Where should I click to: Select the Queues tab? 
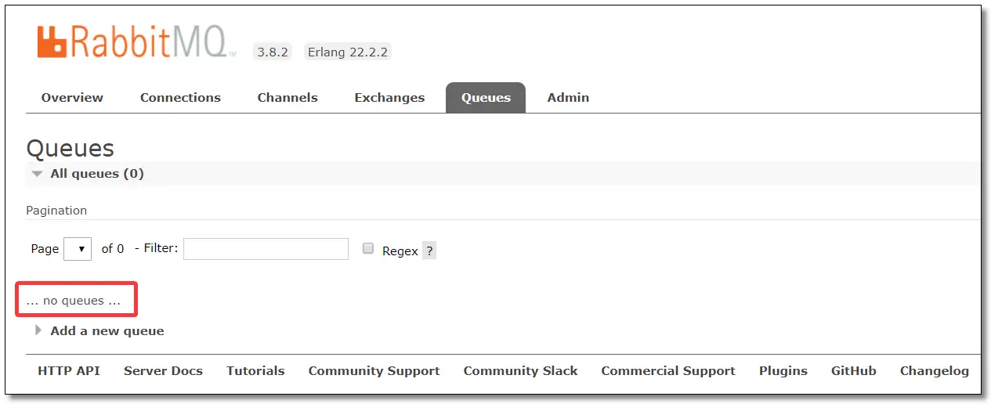pyautogui.click(x=486, y=98)
